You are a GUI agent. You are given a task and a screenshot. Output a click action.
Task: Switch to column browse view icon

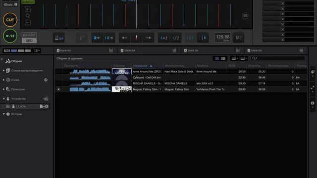[x=217, y=58]
